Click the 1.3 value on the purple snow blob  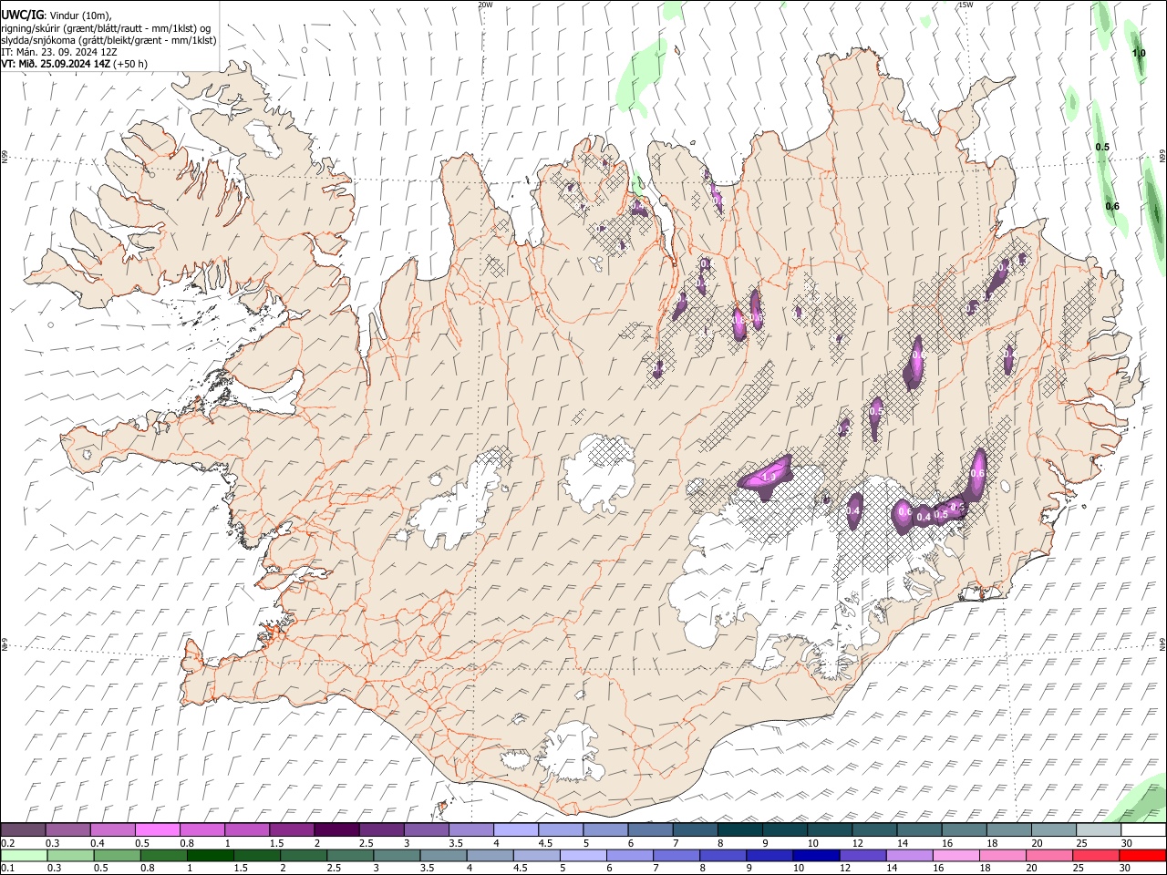(x=768, y=478)
